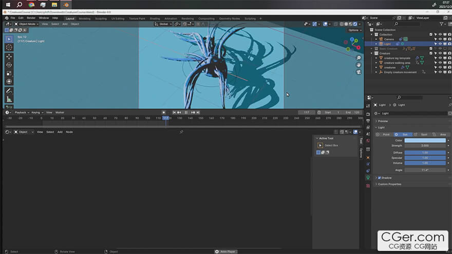Click the Scale tool icon
The height and width of the screenshot is (254, 452).
pos(9,73)
